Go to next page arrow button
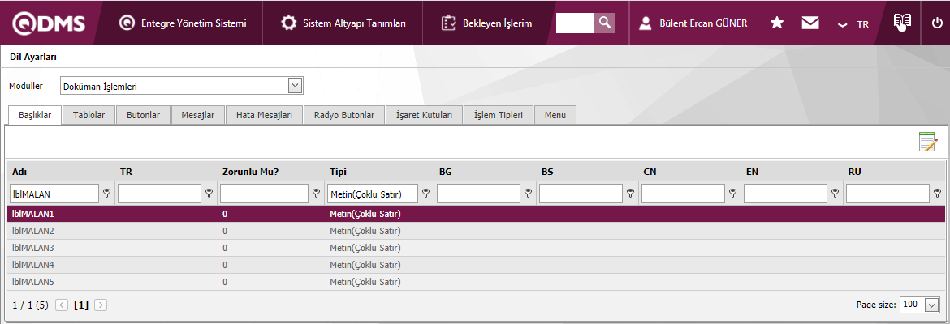The width and height of the screenshot is (950, 324). pos(101,305)
